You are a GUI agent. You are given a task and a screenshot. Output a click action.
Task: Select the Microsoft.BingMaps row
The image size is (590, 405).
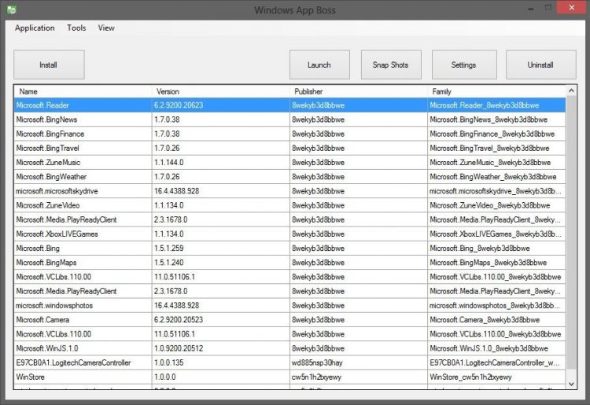point(289,263)
